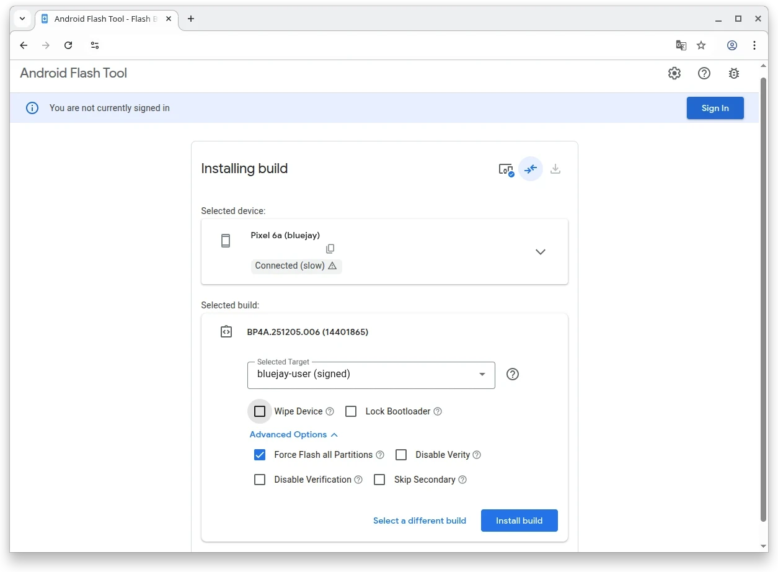Bookmark this page with the star icon
Image resolution: width=778 pixels, height=572 pixels.
(701, 45)
